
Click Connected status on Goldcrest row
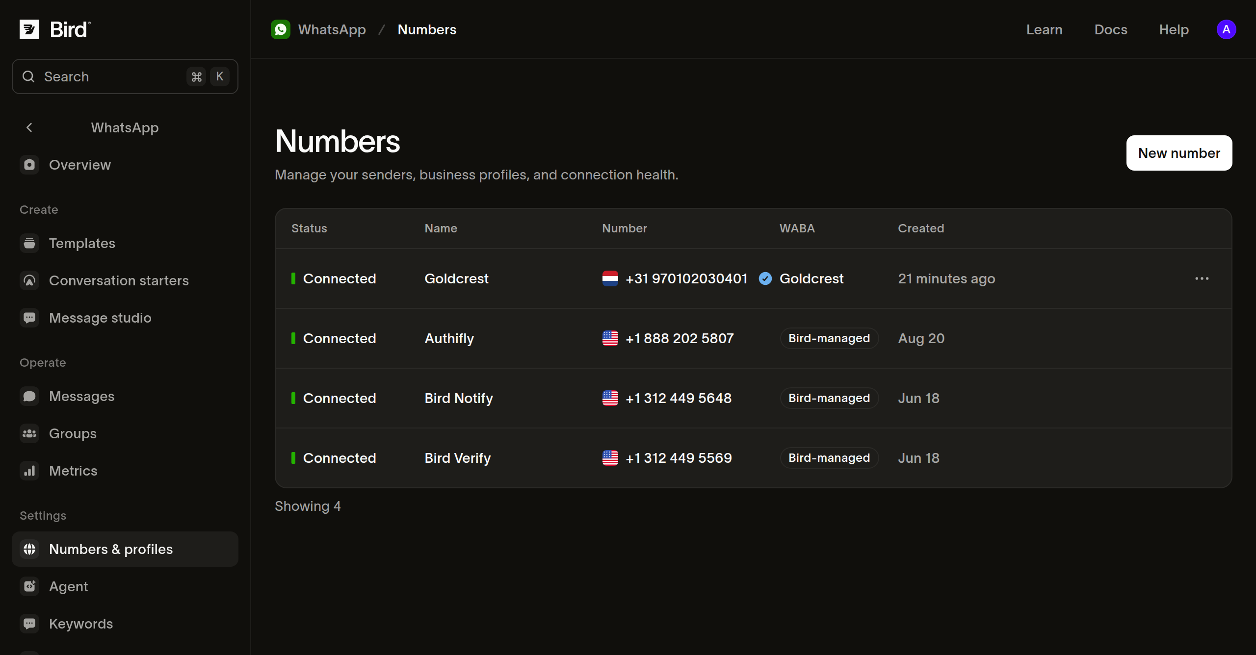[x=334, y=278]
